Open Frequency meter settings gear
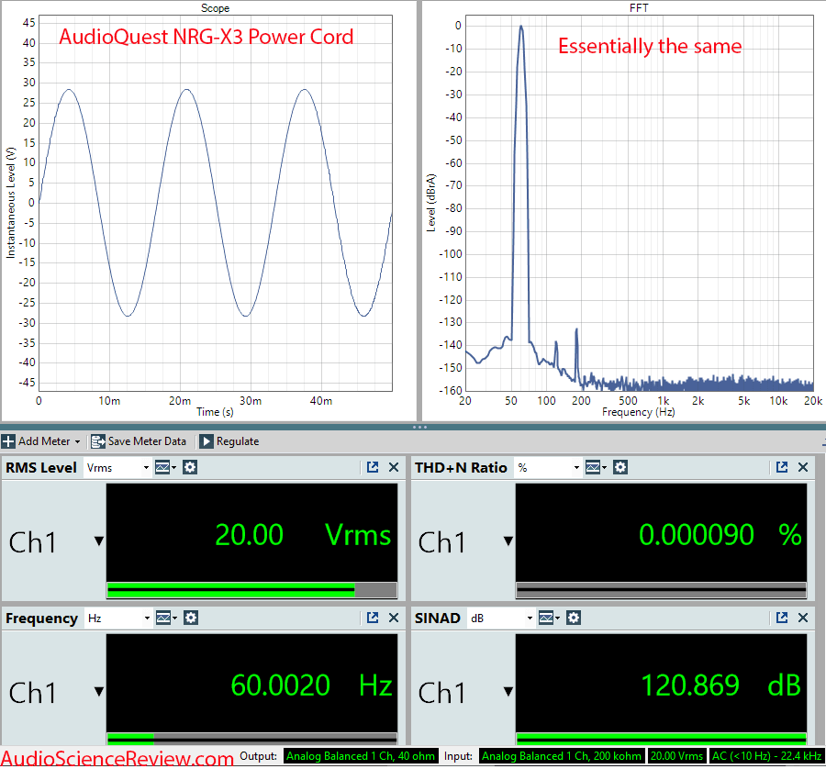The image size is (826, 769). click(x=191, y=618)
